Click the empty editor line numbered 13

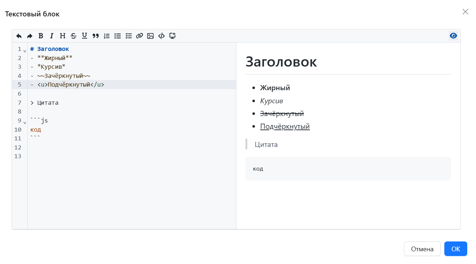[x=131, y=156]
